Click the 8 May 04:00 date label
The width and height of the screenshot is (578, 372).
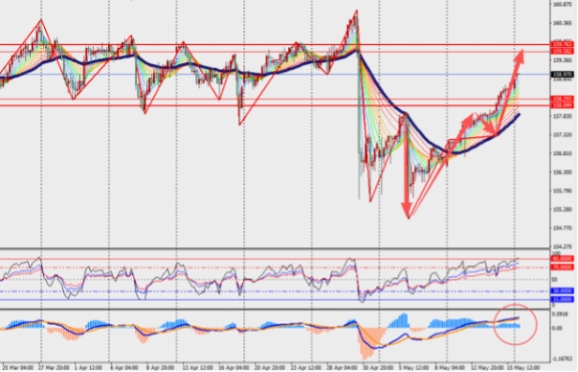[x=449, y=368]
